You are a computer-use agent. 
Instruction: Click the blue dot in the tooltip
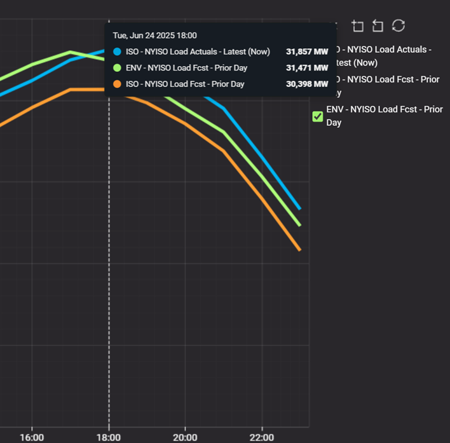click(116, 51)
